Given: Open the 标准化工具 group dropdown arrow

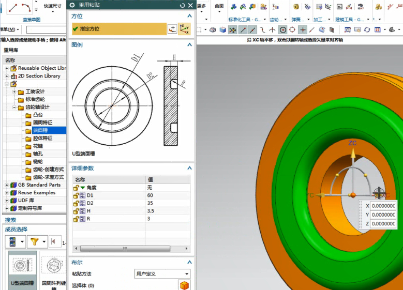Looking at the screenshot, I should click(265, 20).
